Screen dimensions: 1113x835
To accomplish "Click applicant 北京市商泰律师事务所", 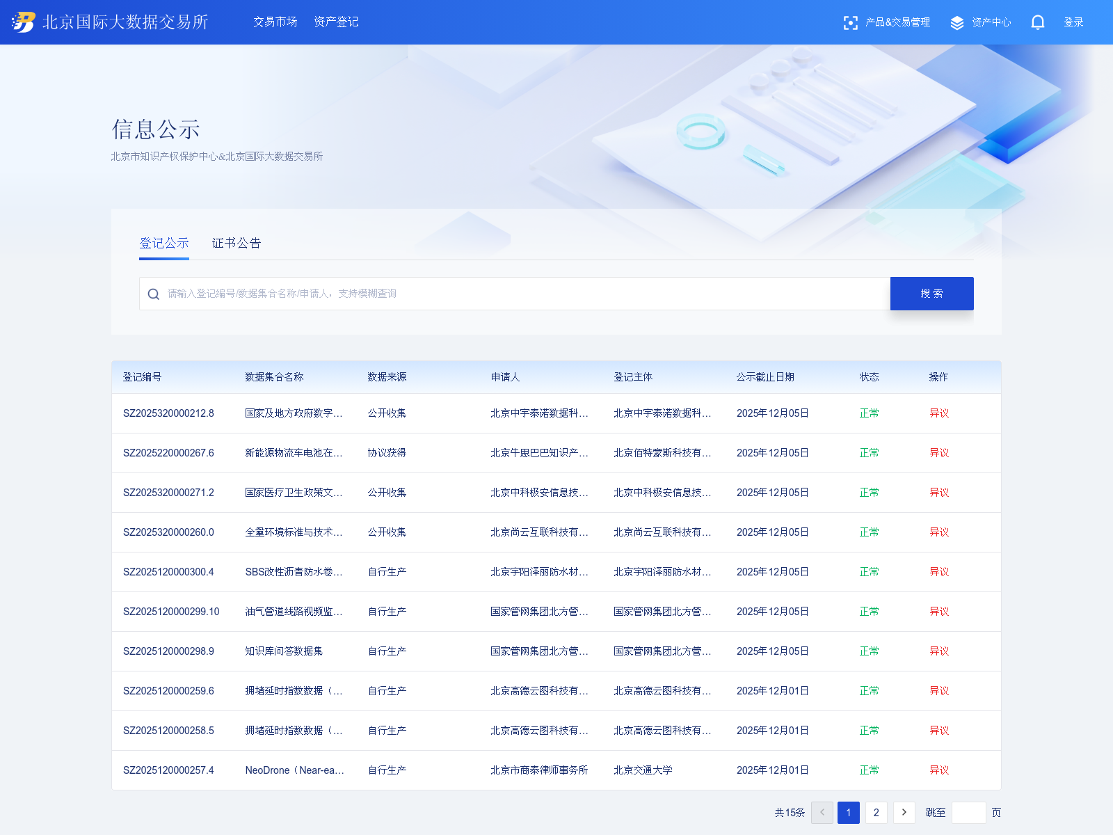I will pyautogui.click(x=539, y=770).
